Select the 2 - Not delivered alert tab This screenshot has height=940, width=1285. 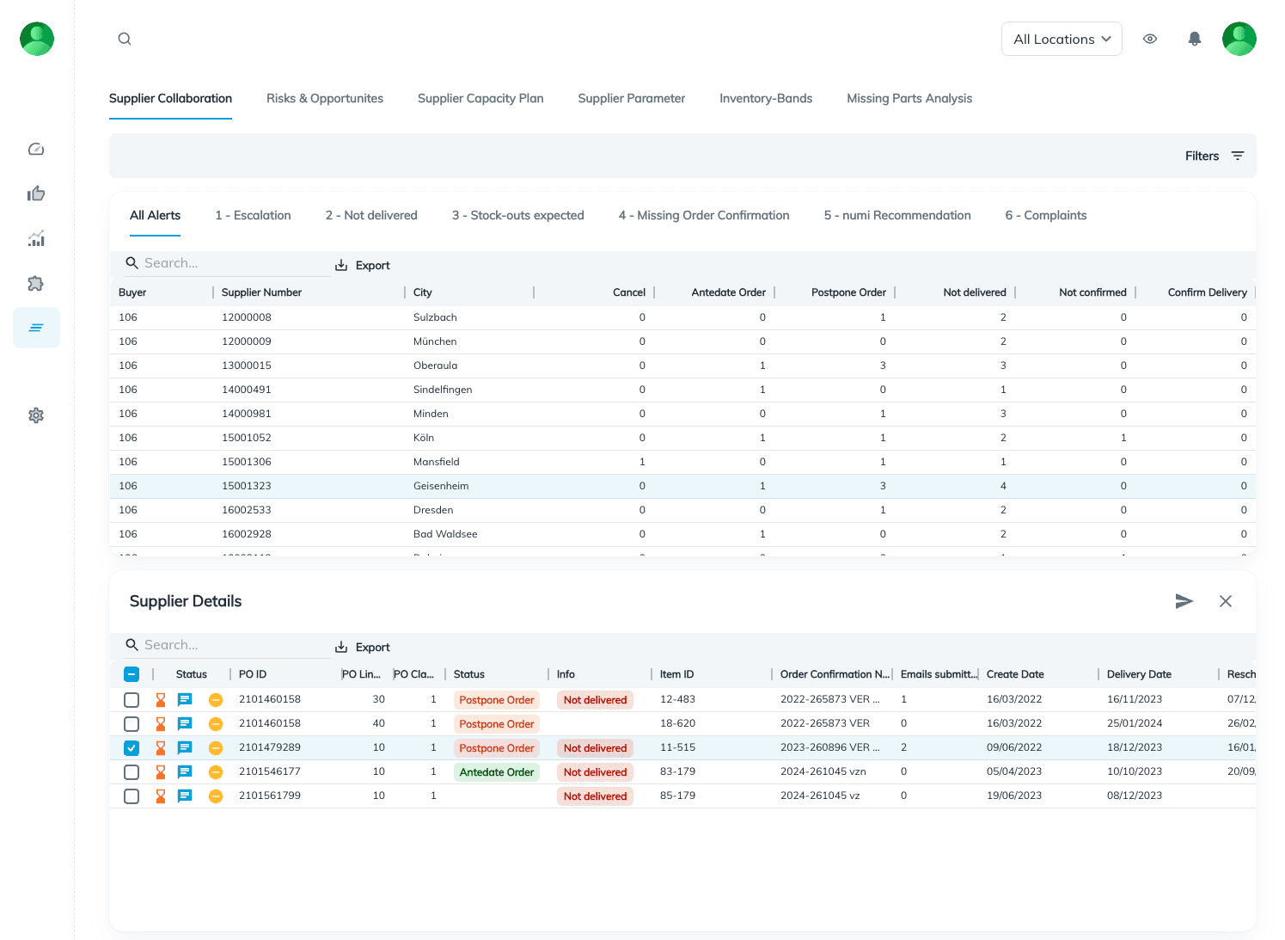tap(371, 216)
